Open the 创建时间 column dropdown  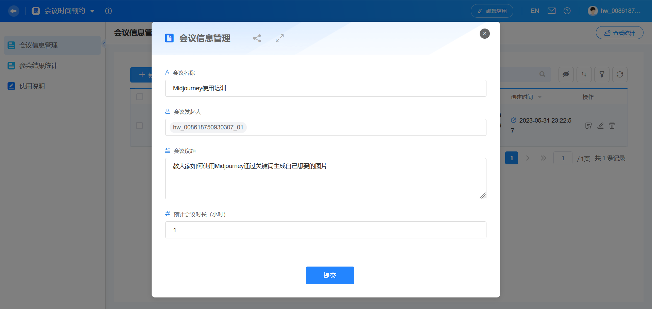pos(539,97)
